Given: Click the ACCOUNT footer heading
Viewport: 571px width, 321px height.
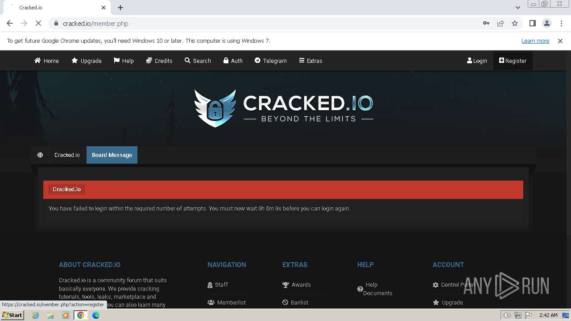Looking at the screenshot, I should click(x=448, y=265).
